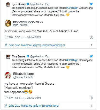Image resolution: width=100 pixels, height=110 pixels.
Task: Open the @itsTzouma profile picture
Action: click(8, 23)
